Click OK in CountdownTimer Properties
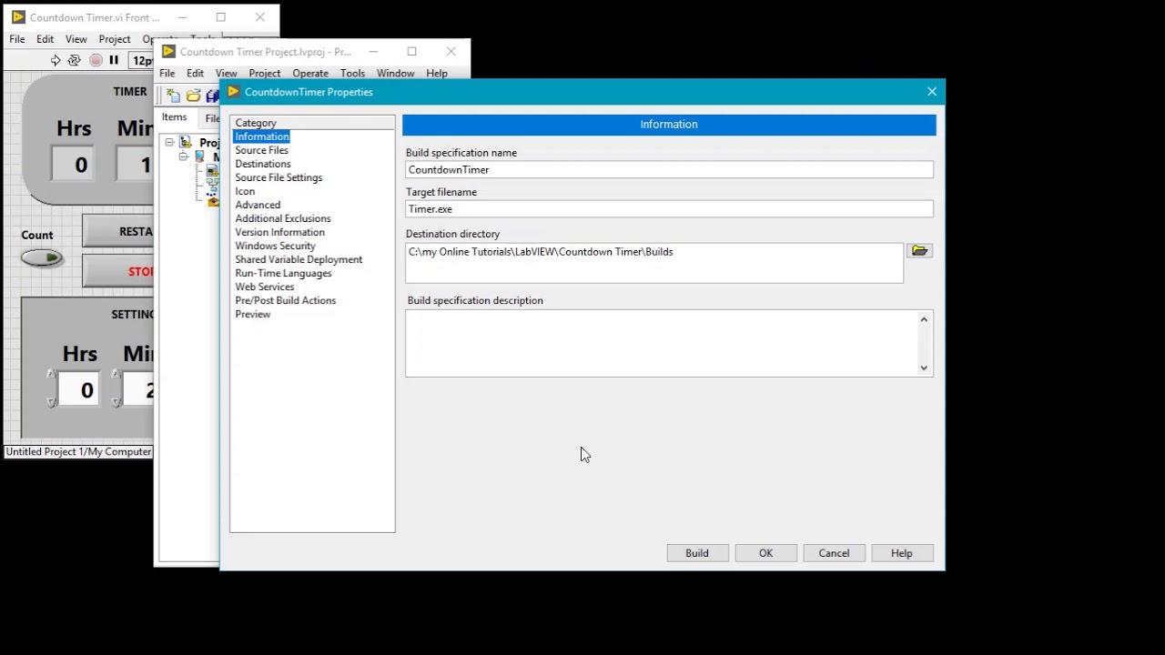This screenshot has width=1165, height=655. [765, 553]
